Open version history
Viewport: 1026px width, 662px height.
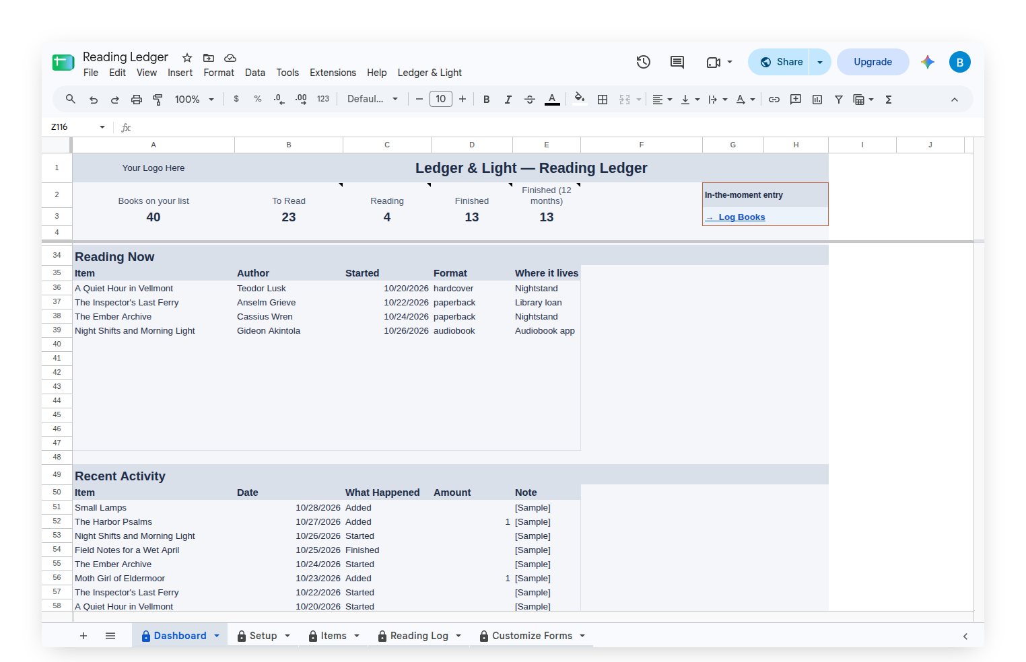pyautogui.click(x=644, y=62)
